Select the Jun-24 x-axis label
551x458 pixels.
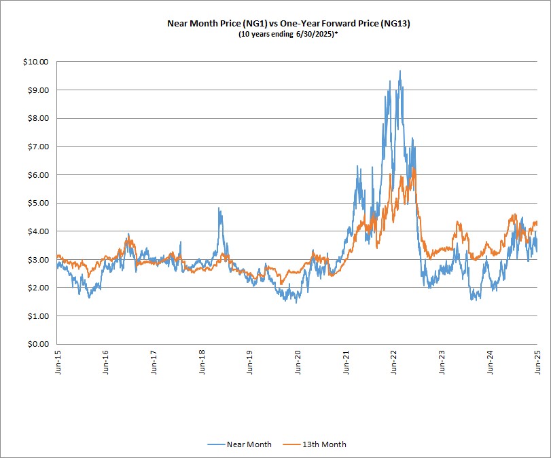(x=491, y=362)
